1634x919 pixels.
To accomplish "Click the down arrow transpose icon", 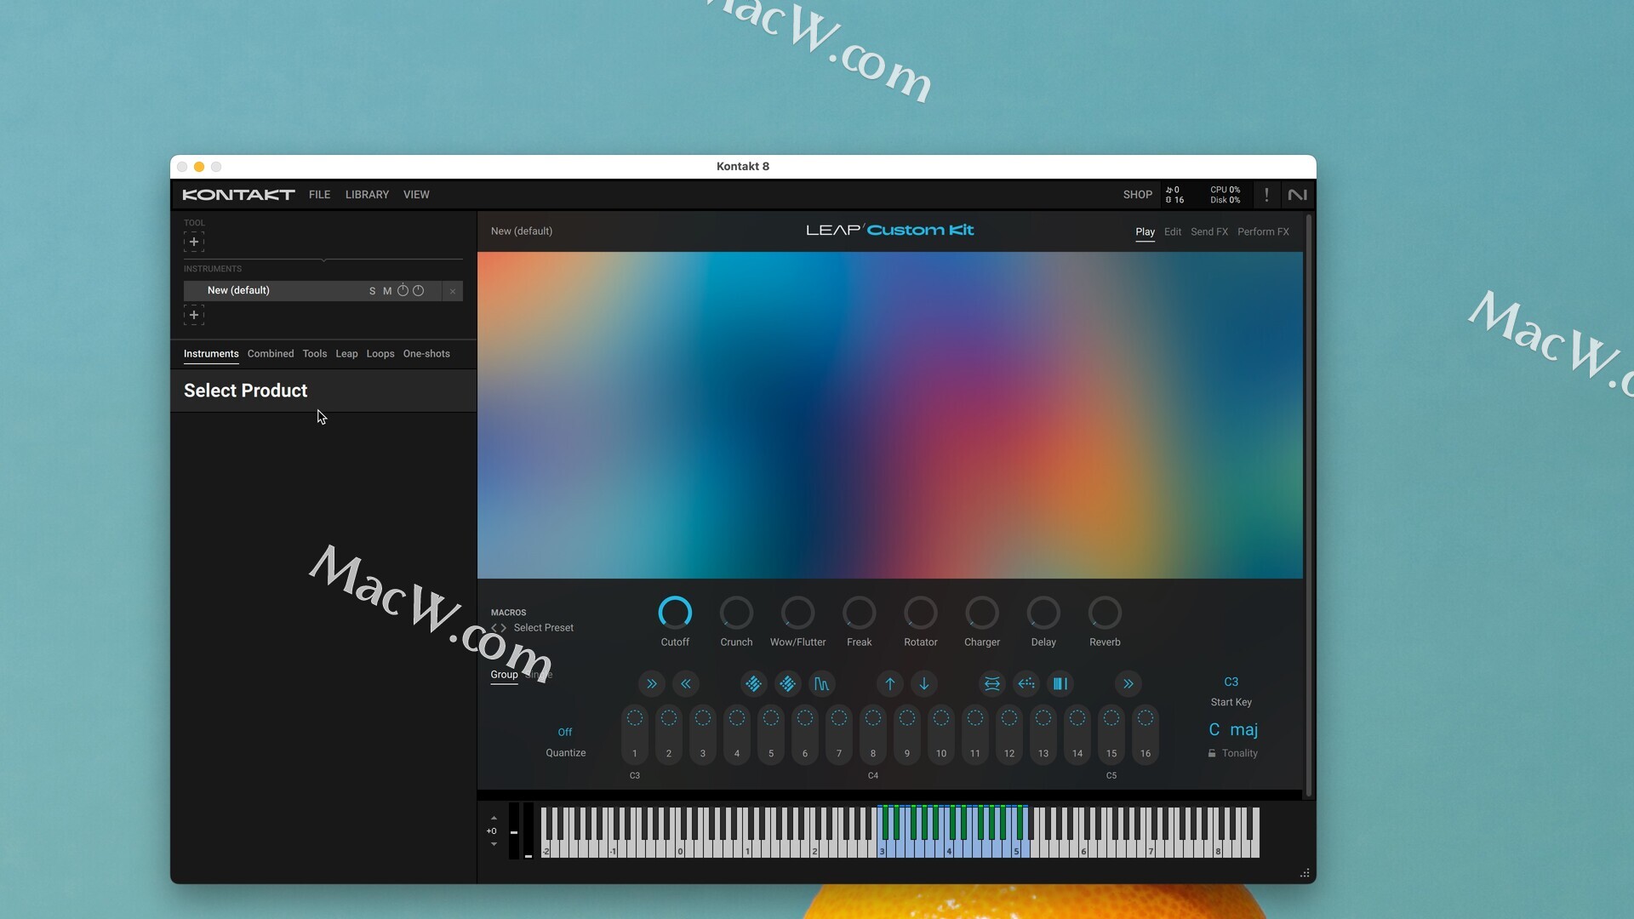I will 924,684.
